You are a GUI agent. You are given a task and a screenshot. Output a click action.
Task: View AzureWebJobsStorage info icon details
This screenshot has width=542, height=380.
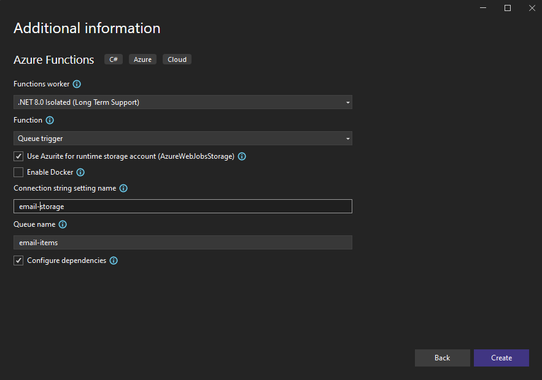point(242,156)
